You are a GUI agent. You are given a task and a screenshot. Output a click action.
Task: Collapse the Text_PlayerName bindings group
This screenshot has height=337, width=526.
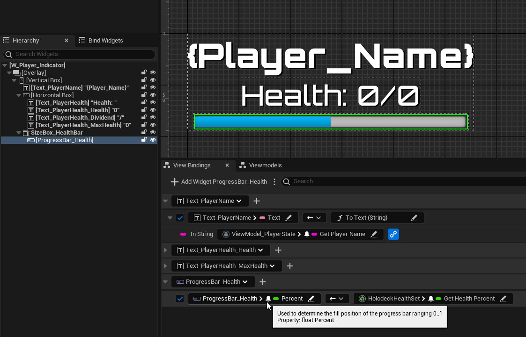coord(165,201)
